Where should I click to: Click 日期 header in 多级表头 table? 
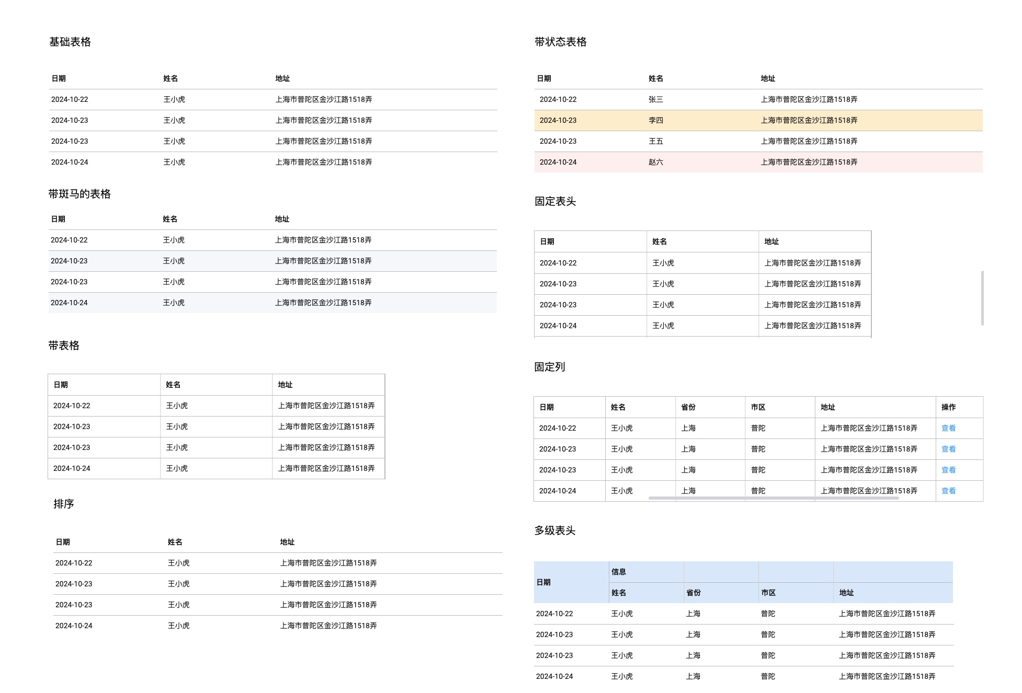coord(543,582)
